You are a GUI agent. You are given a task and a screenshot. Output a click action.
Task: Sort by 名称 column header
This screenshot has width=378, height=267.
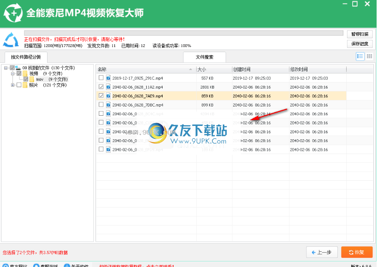coord(146,69)
